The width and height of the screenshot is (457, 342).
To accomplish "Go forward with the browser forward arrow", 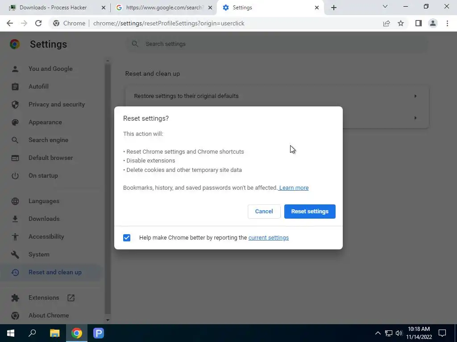I will tap(24, 23).
